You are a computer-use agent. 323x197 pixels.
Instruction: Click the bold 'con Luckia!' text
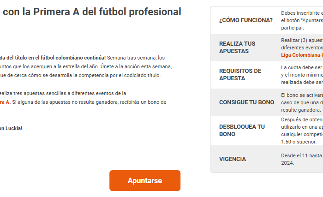coord(11,128)
